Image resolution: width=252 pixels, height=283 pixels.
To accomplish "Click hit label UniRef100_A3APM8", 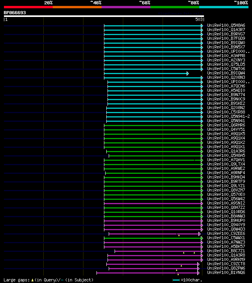I will point(226,56).
